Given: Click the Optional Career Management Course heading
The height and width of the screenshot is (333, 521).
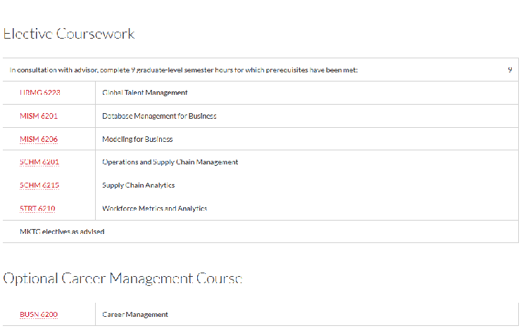Looking at the screenshot, I should coord(123,279).
